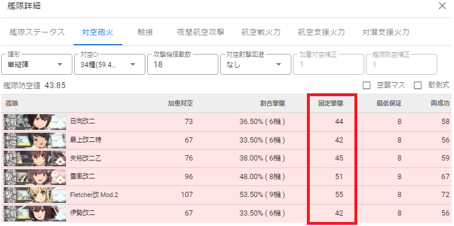454x226 pixels.
Task: Click the 固定撃墜 column header
Action: click(331, 103)
